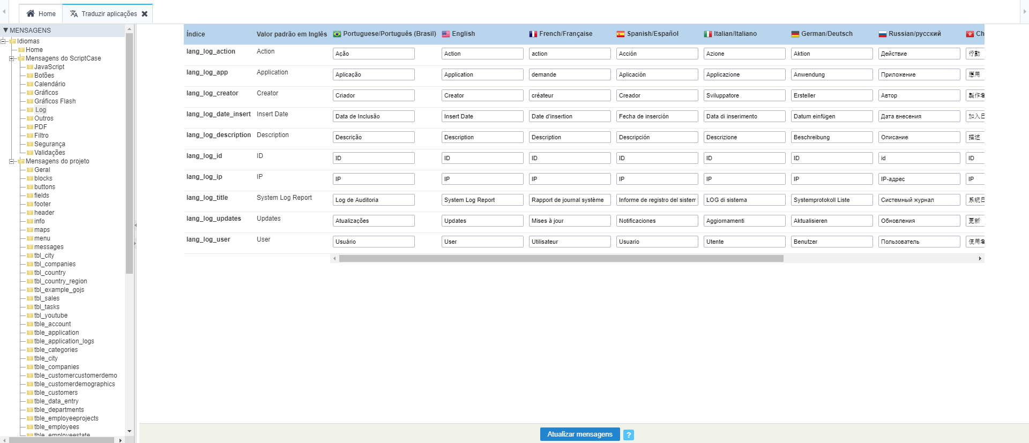The height and width of the screenshot is (443, 1029).
Task: Click the Home tab house icon
Action: point(31,13)
